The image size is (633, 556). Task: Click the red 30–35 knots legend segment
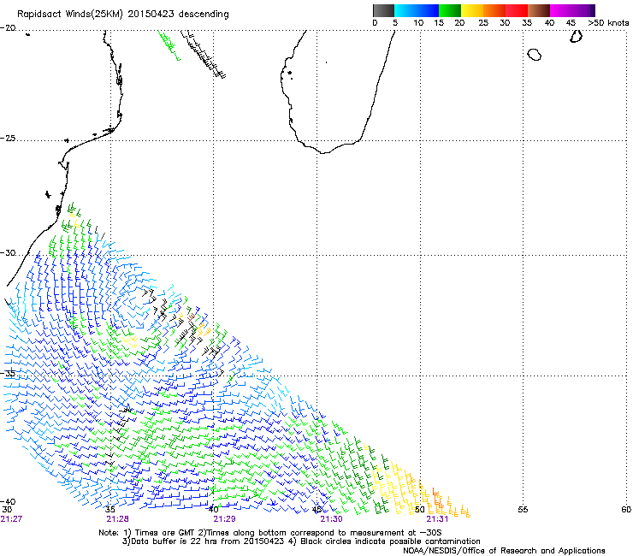517,10
